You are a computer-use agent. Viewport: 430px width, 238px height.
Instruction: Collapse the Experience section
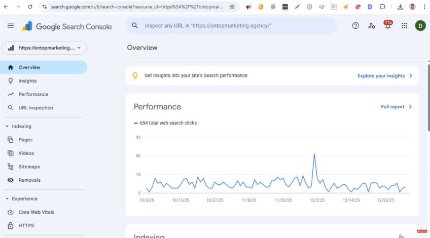[x=7, y=199]
